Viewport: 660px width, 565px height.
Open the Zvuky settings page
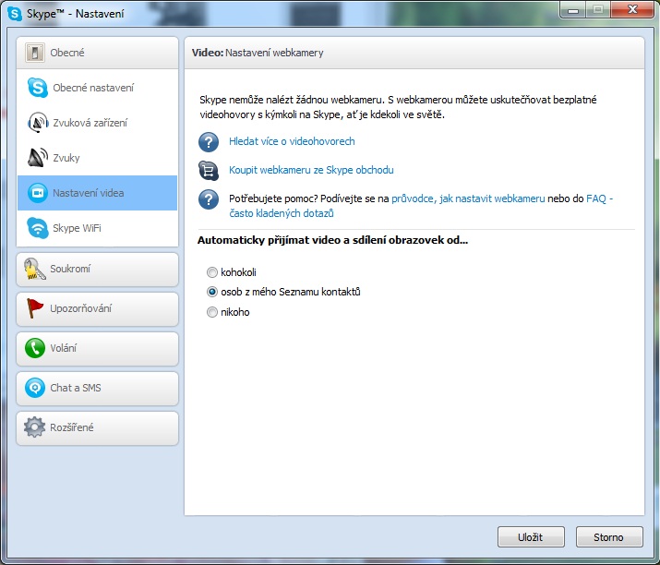[97, 158]
